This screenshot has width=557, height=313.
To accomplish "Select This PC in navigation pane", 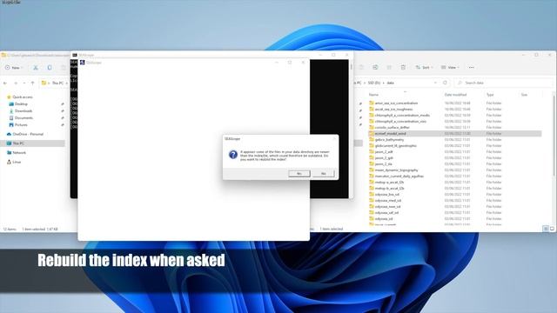I will pyautogui.click(x=18, y=143).
